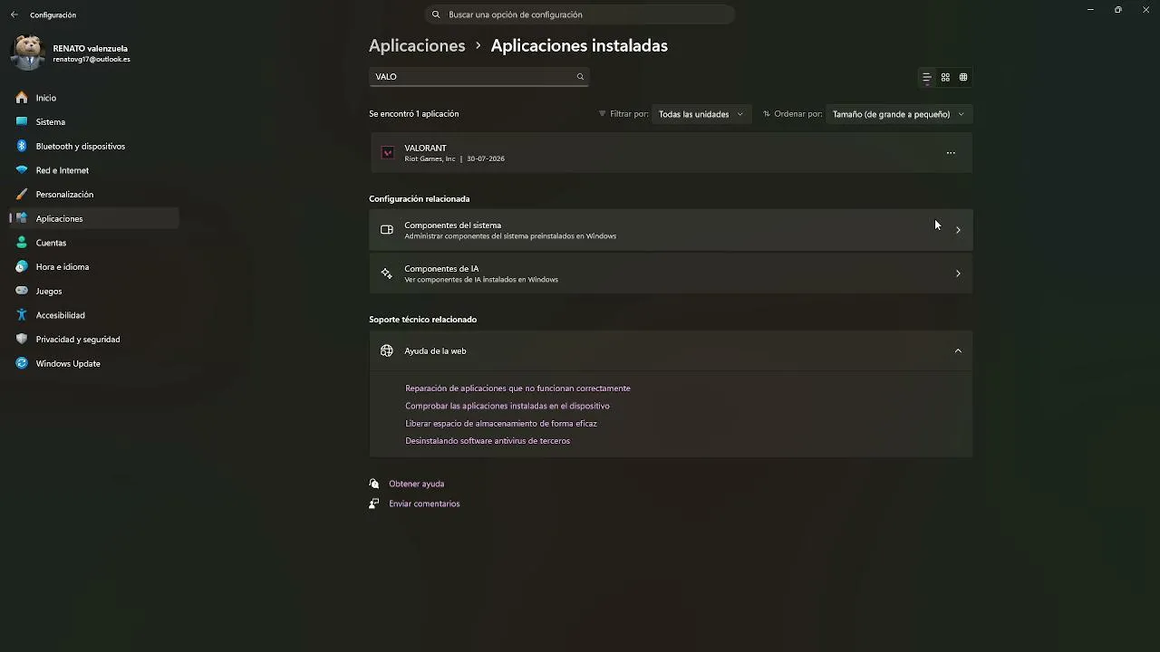Click the Obtener ayuda icon
Screen dimensions: 1160x652
point(374,484)
